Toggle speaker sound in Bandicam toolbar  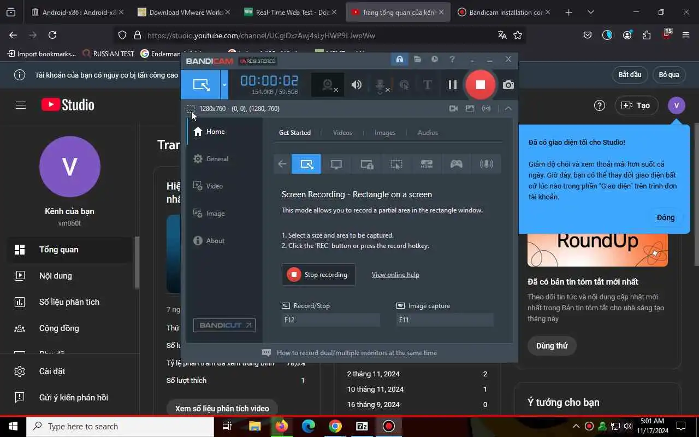(356, 85)
